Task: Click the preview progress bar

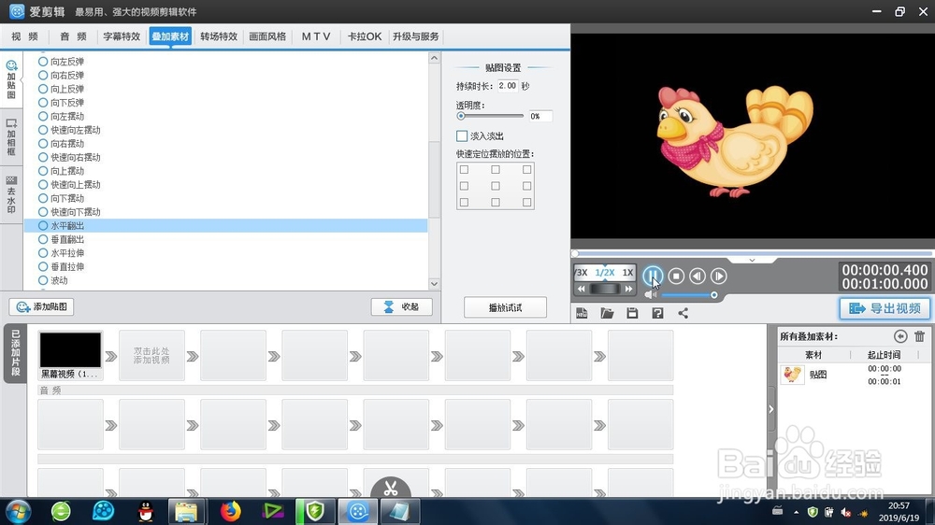Action: (x=753, y=253)
